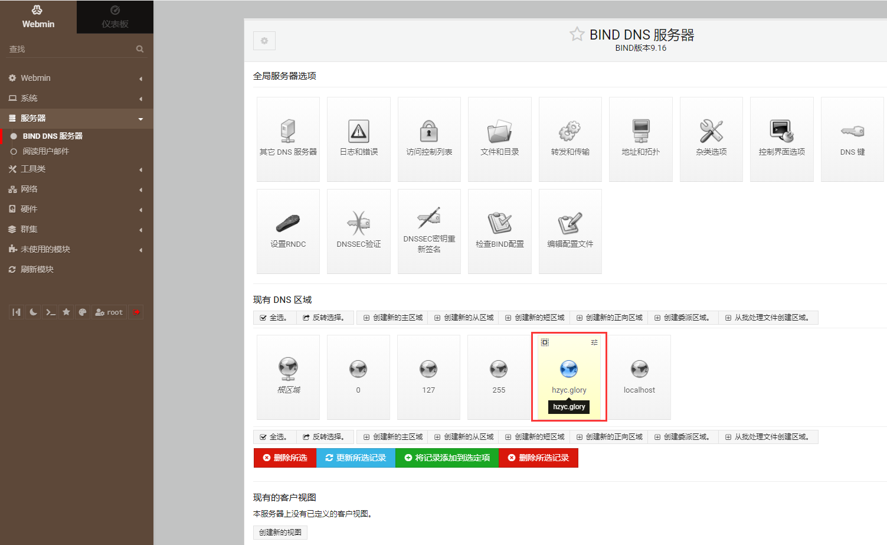Add BIND DNS 服务器 to favorites star
The image size is (887, 545).
pyautogui.click(x=577, y=34)
